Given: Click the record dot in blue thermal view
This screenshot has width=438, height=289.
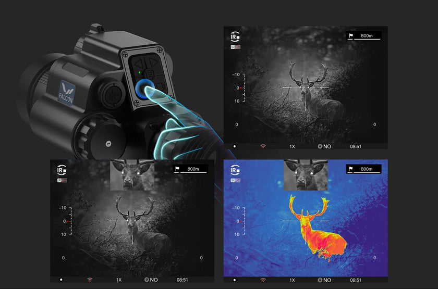Looking at the screenshot, I should click(234, 280).
